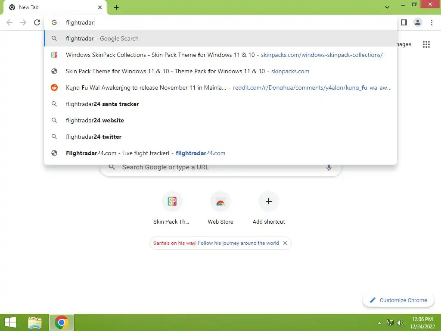Open Flightradar24.com Live flight tracker suggestion
The width and height of the screenshot is (441, 331).
(220, 153)
